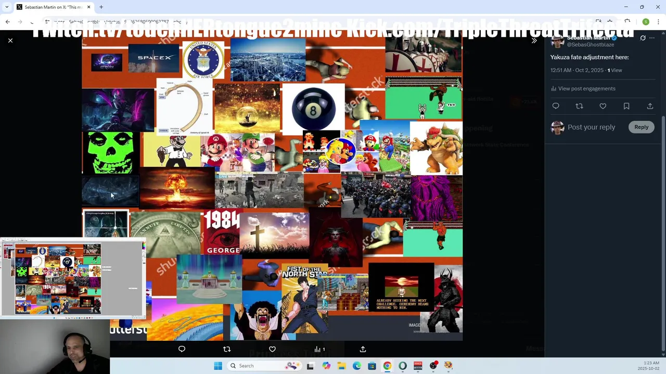
Task: Click the Reply button
Action: (x=641, y=127)
